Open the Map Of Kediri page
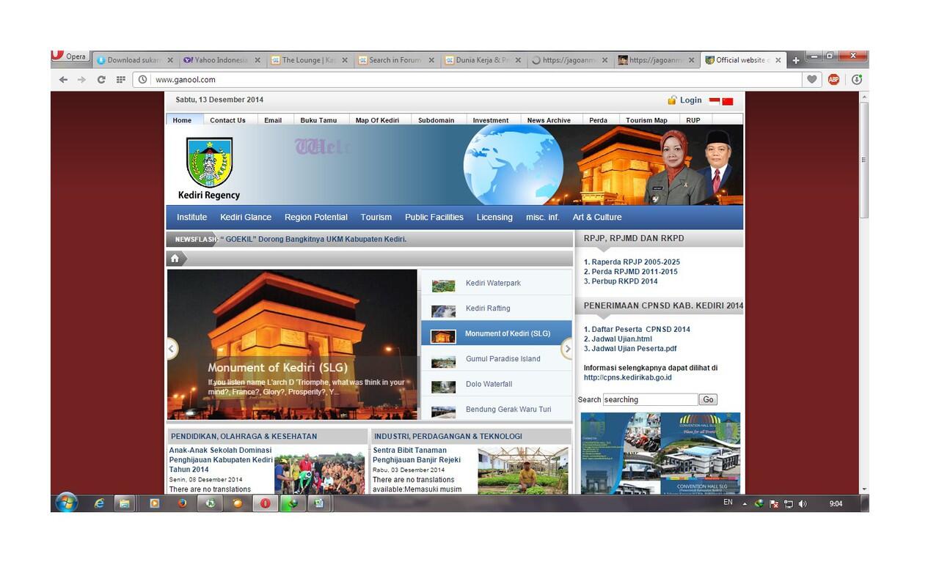Viewport: 939px width, 570px height. point(377,120)
